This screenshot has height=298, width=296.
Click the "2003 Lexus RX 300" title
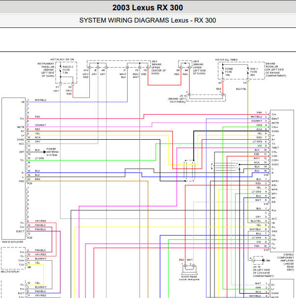click(x=148, y=8)
